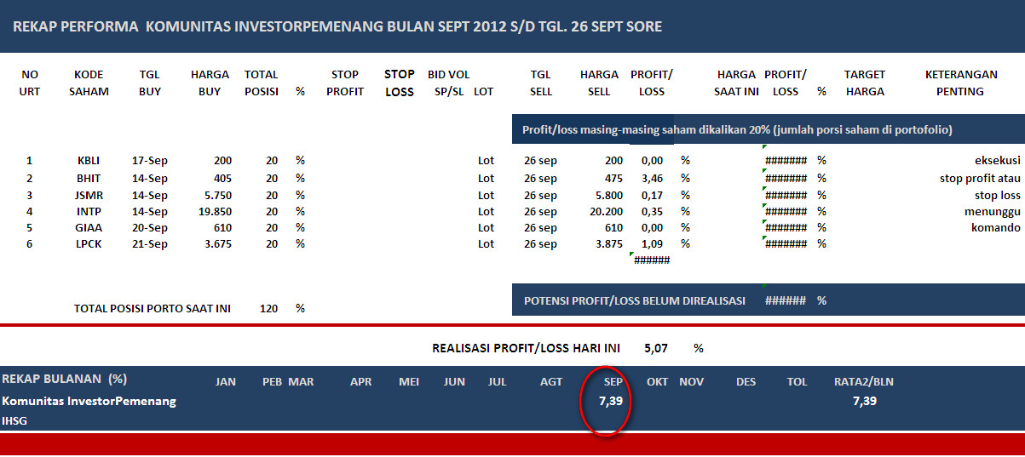The width and height of the screenshot is (1025, 457).
Task: Select buy price 610 in GIAA row
Action: tap(222, 227)
